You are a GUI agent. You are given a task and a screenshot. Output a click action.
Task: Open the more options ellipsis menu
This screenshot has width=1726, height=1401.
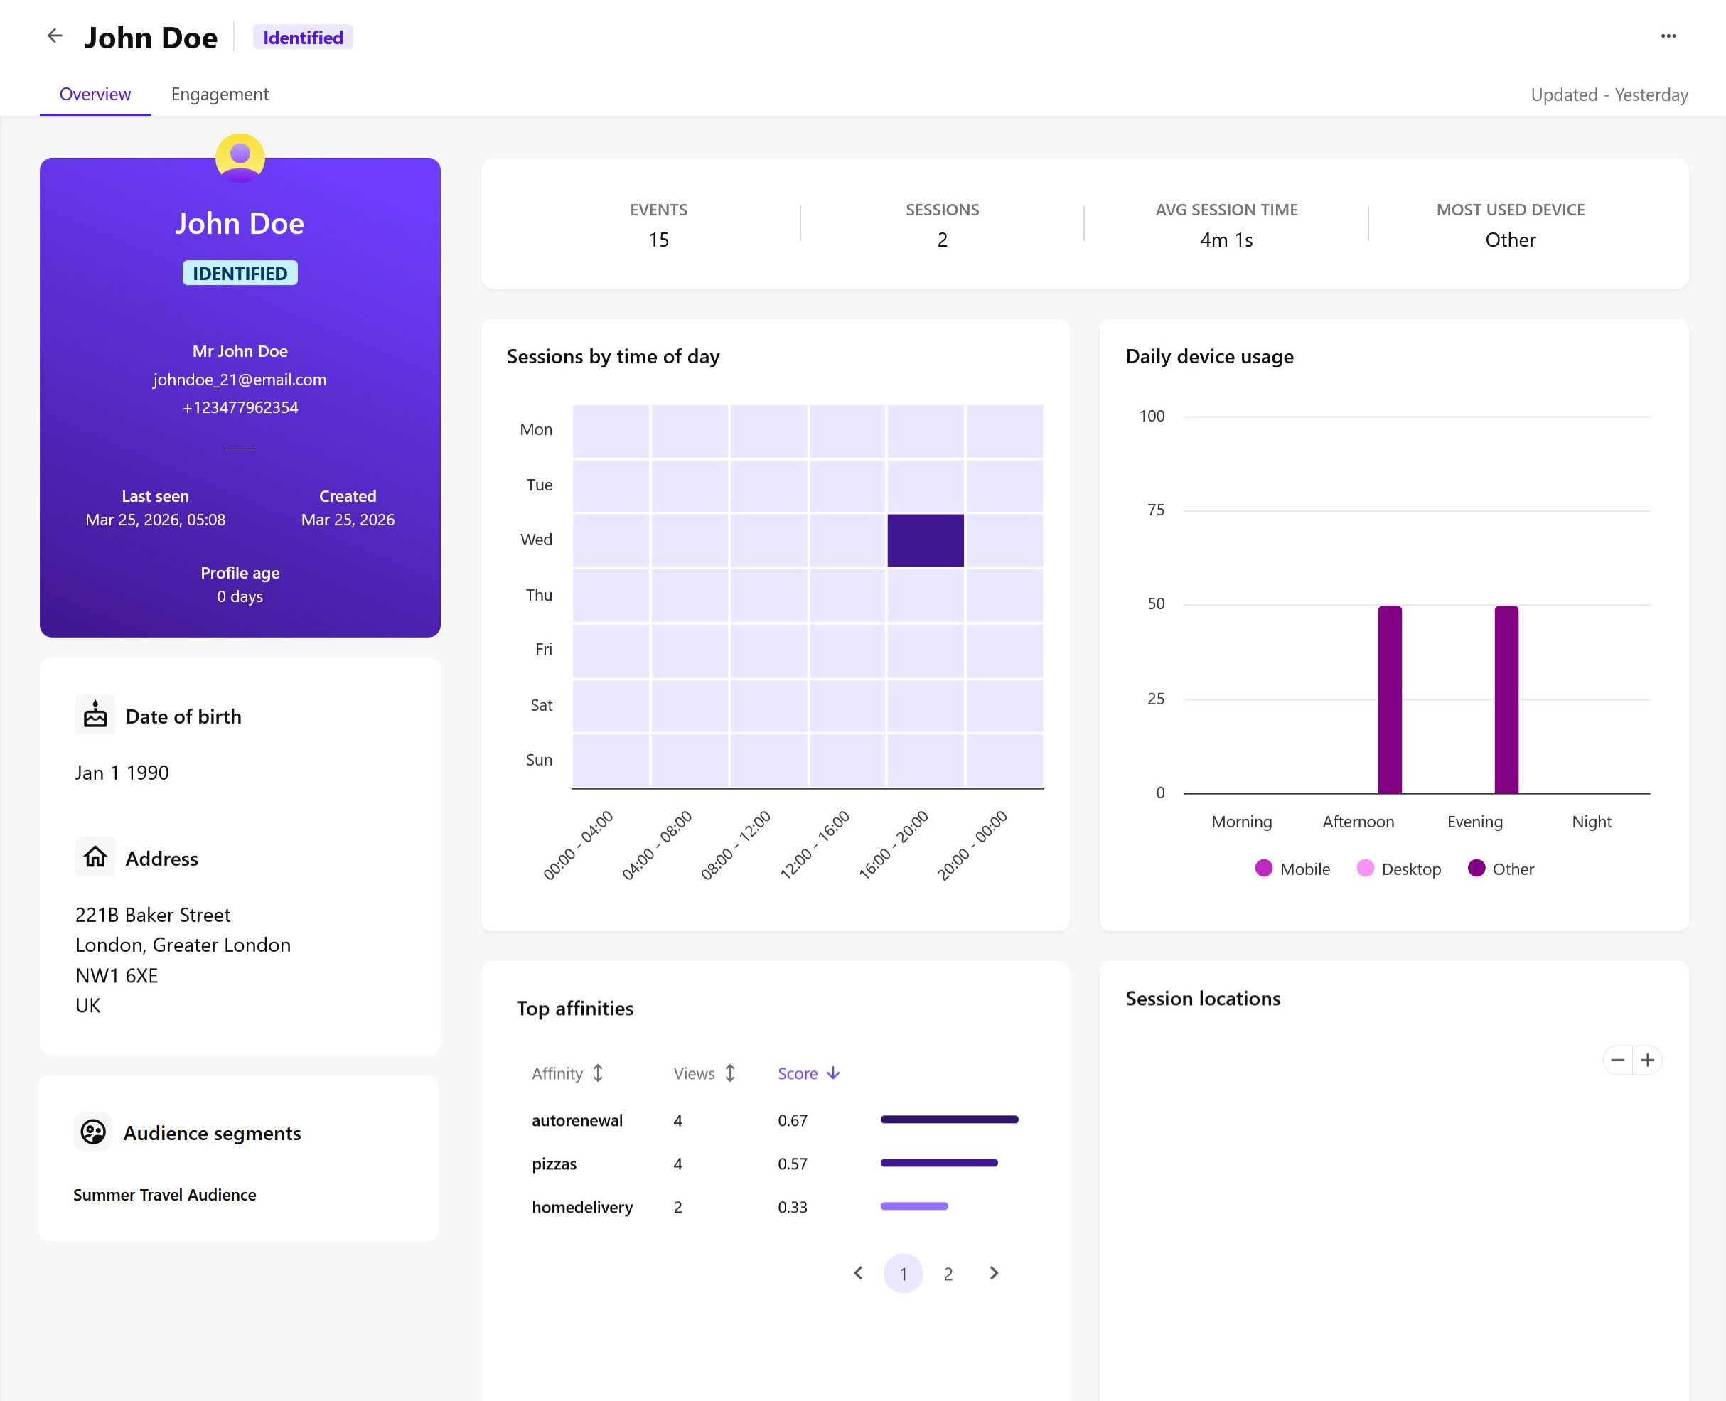pyautogui.click(x=1668, y=36)
